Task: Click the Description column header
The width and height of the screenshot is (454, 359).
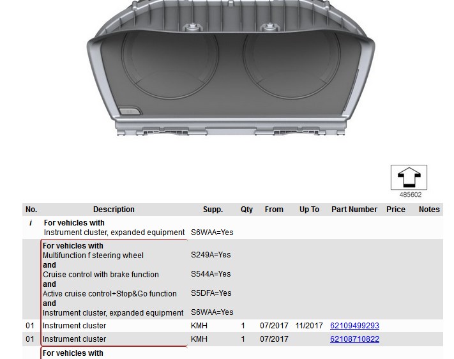Action: [114, 210]
